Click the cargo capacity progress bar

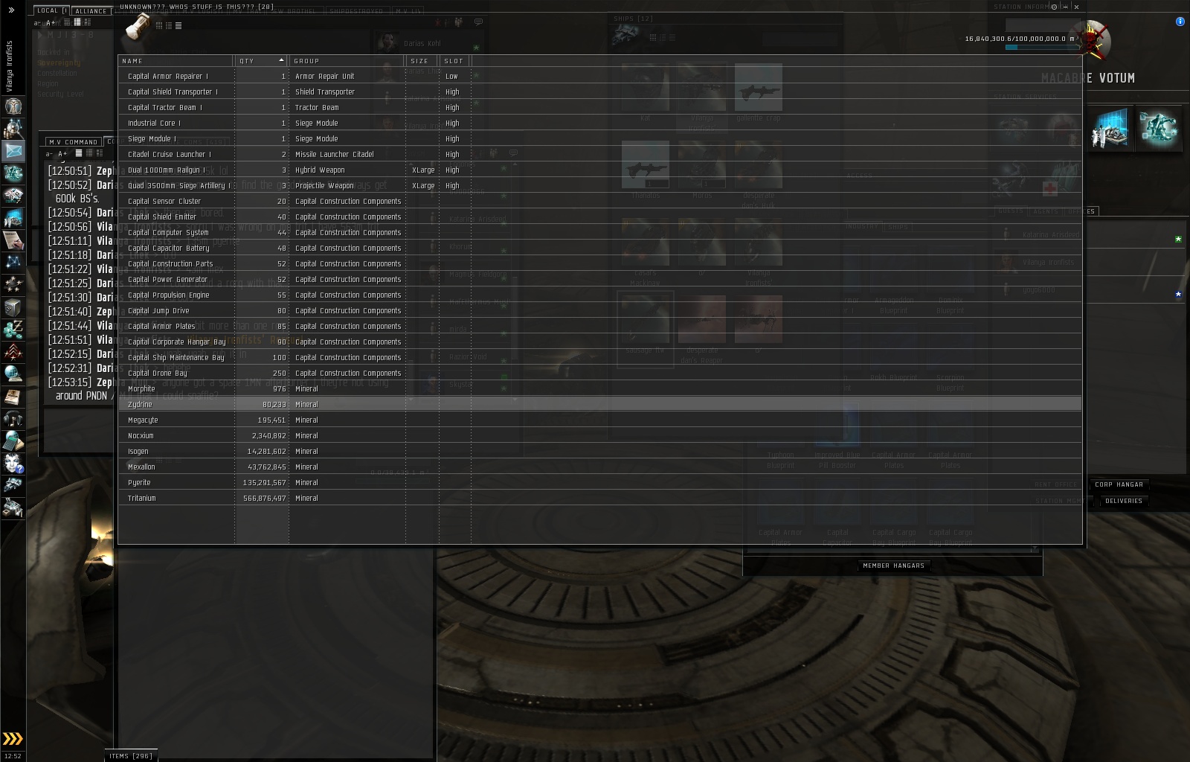1043,47
